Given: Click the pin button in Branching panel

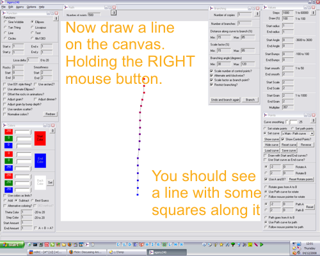Looking at the screenshot, I should (257, 14).
